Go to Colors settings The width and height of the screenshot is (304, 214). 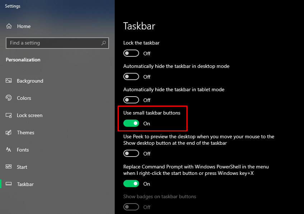click(24, 98)
